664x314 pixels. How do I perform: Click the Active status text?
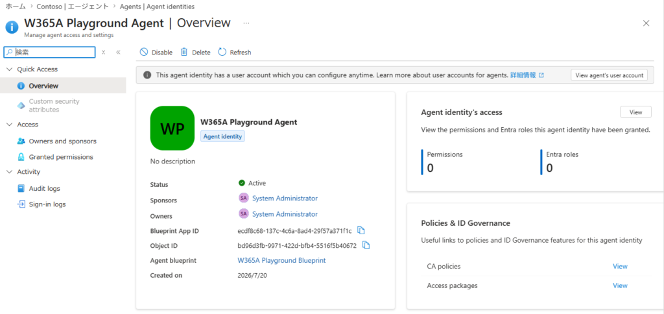pos(257,183)
